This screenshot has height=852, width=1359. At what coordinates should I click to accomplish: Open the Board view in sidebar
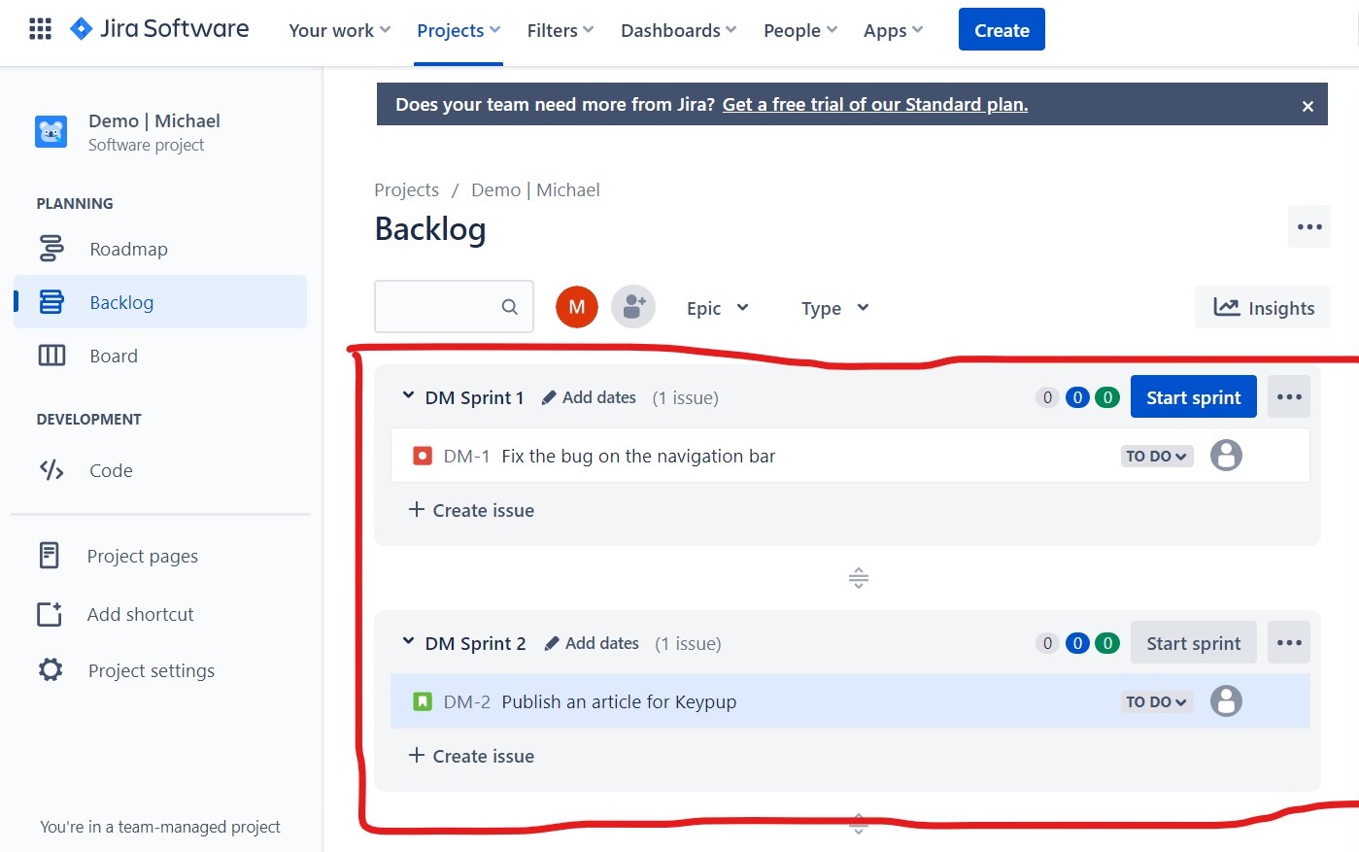pyautogui.click(x=114, y=357)
